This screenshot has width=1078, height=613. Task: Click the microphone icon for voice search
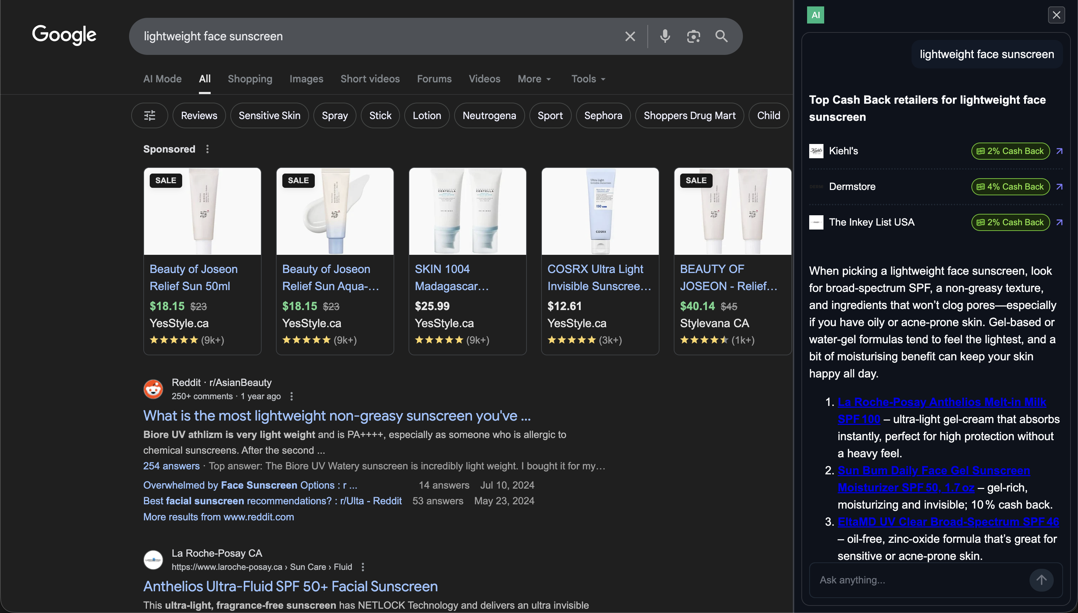[x=664, y=36]
